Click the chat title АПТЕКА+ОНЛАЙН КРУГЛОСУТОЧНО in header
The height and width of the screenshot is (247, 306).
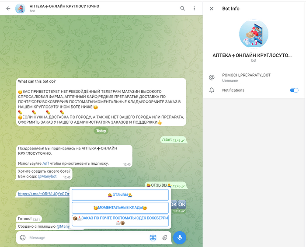click(x=64, y=6)
